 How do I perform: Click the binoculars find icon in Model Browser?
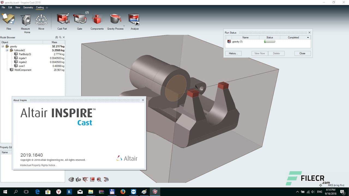[x=57, y=37]
